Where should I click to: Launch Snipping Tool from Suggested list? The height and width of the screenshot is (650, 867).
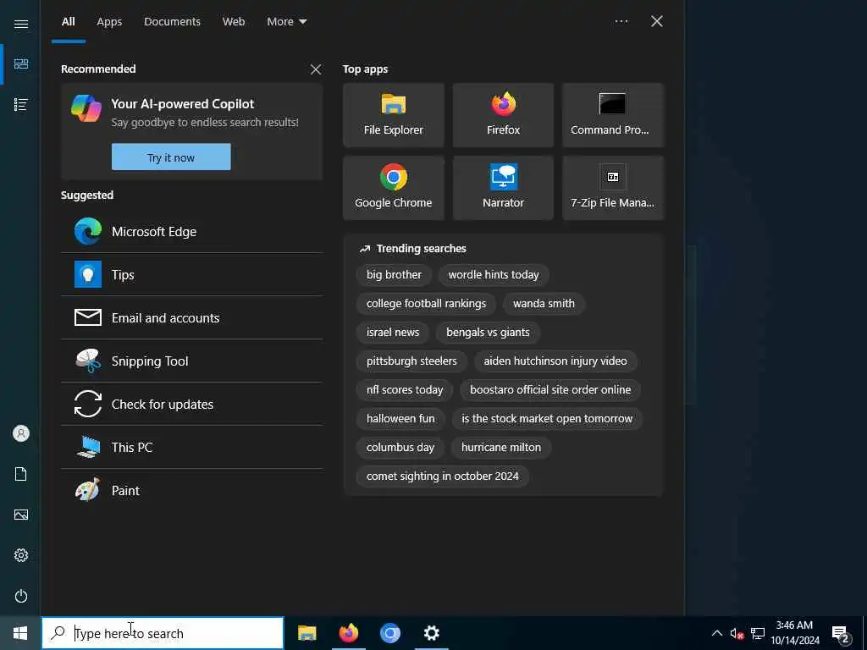(x=192, y=361)
